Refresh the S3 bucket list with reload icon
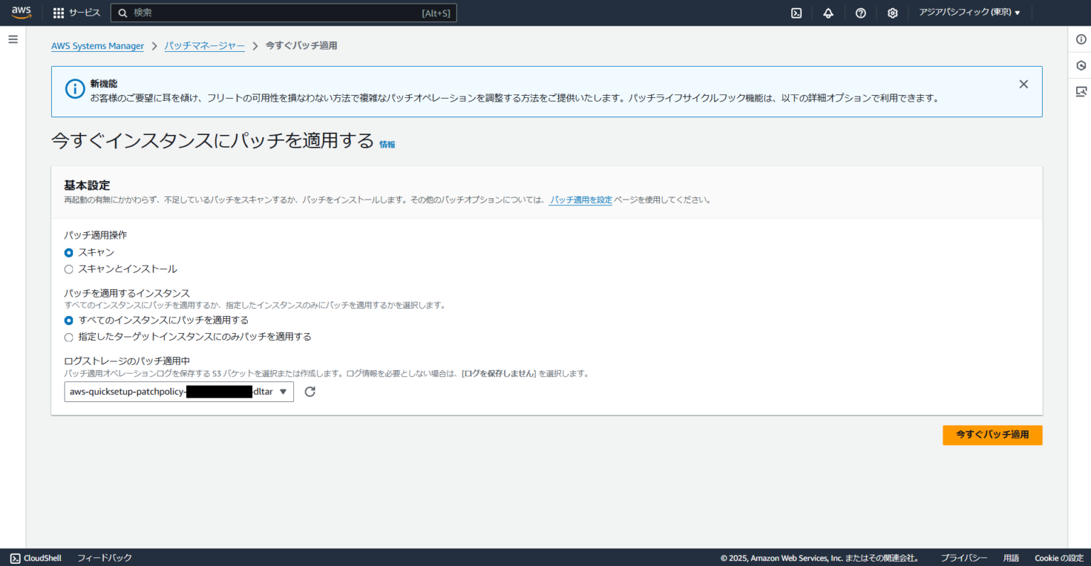Viewport: 1091px width, 566px height. tap(310, 391)
